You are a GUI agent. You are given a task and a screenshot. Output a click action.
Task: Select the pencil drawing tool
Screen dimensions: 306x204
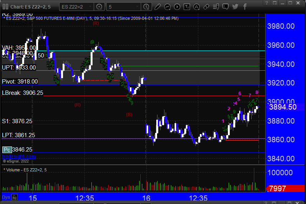(x=158, y=7)
